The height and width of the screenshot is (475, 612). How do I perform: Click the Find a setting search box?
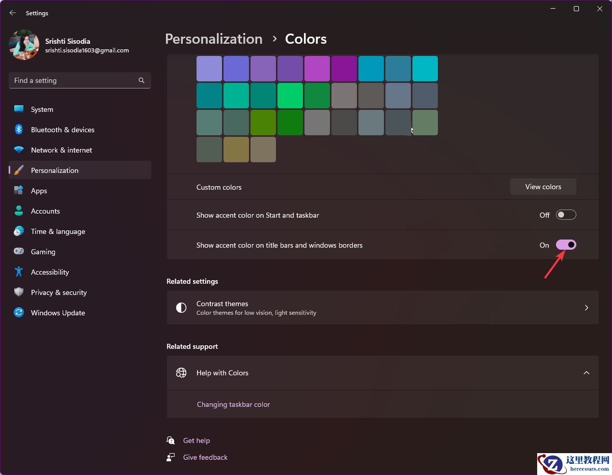[80, 80]
